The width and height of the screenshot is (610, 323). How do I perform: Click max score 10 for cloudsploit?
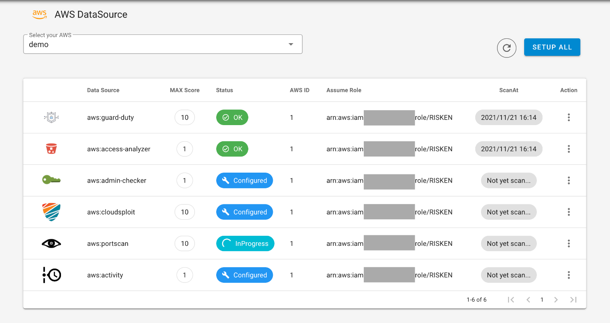(x=185, y=212)
